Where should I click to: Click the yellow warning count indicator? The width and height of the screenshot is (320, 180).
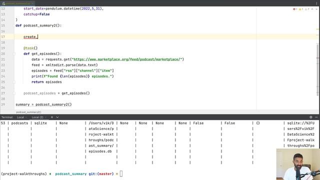(x=301, y=9)
